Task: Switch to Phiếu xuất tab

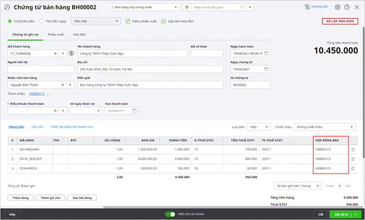Action: pyautogui.click(x=56, y=35)
